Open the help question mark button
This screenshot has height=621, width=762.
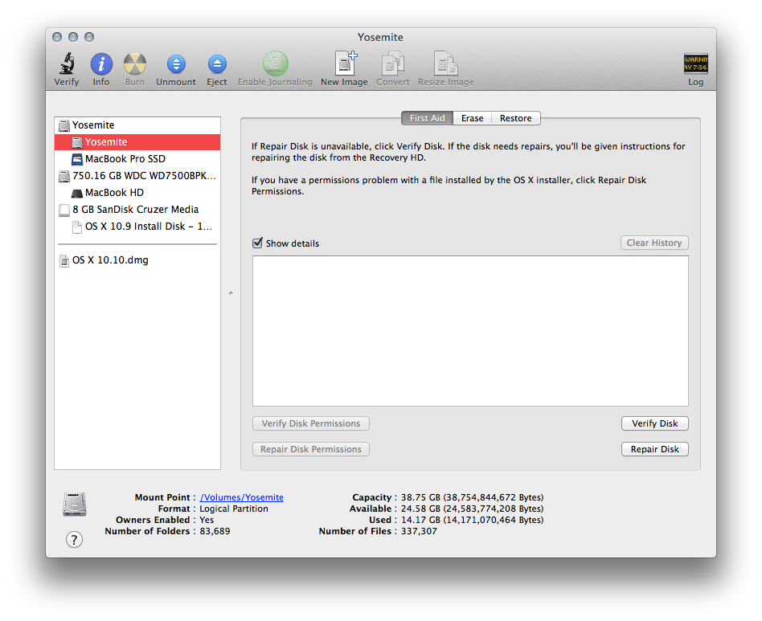tap(75, 539)
